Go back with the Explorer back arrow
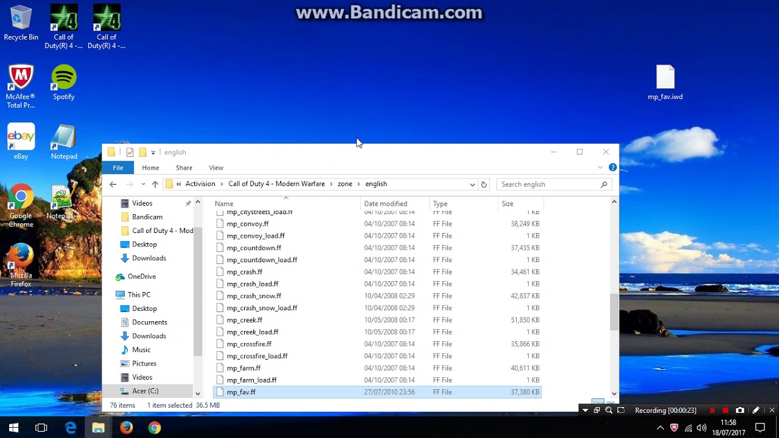 click(113, 184)
